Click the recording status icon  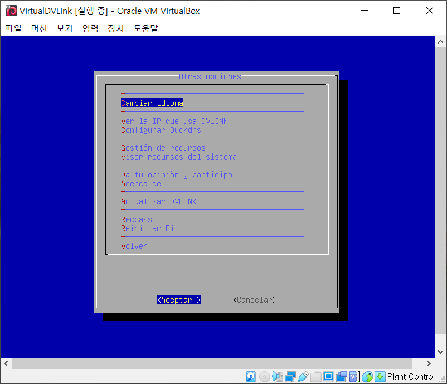pos(341,377)
